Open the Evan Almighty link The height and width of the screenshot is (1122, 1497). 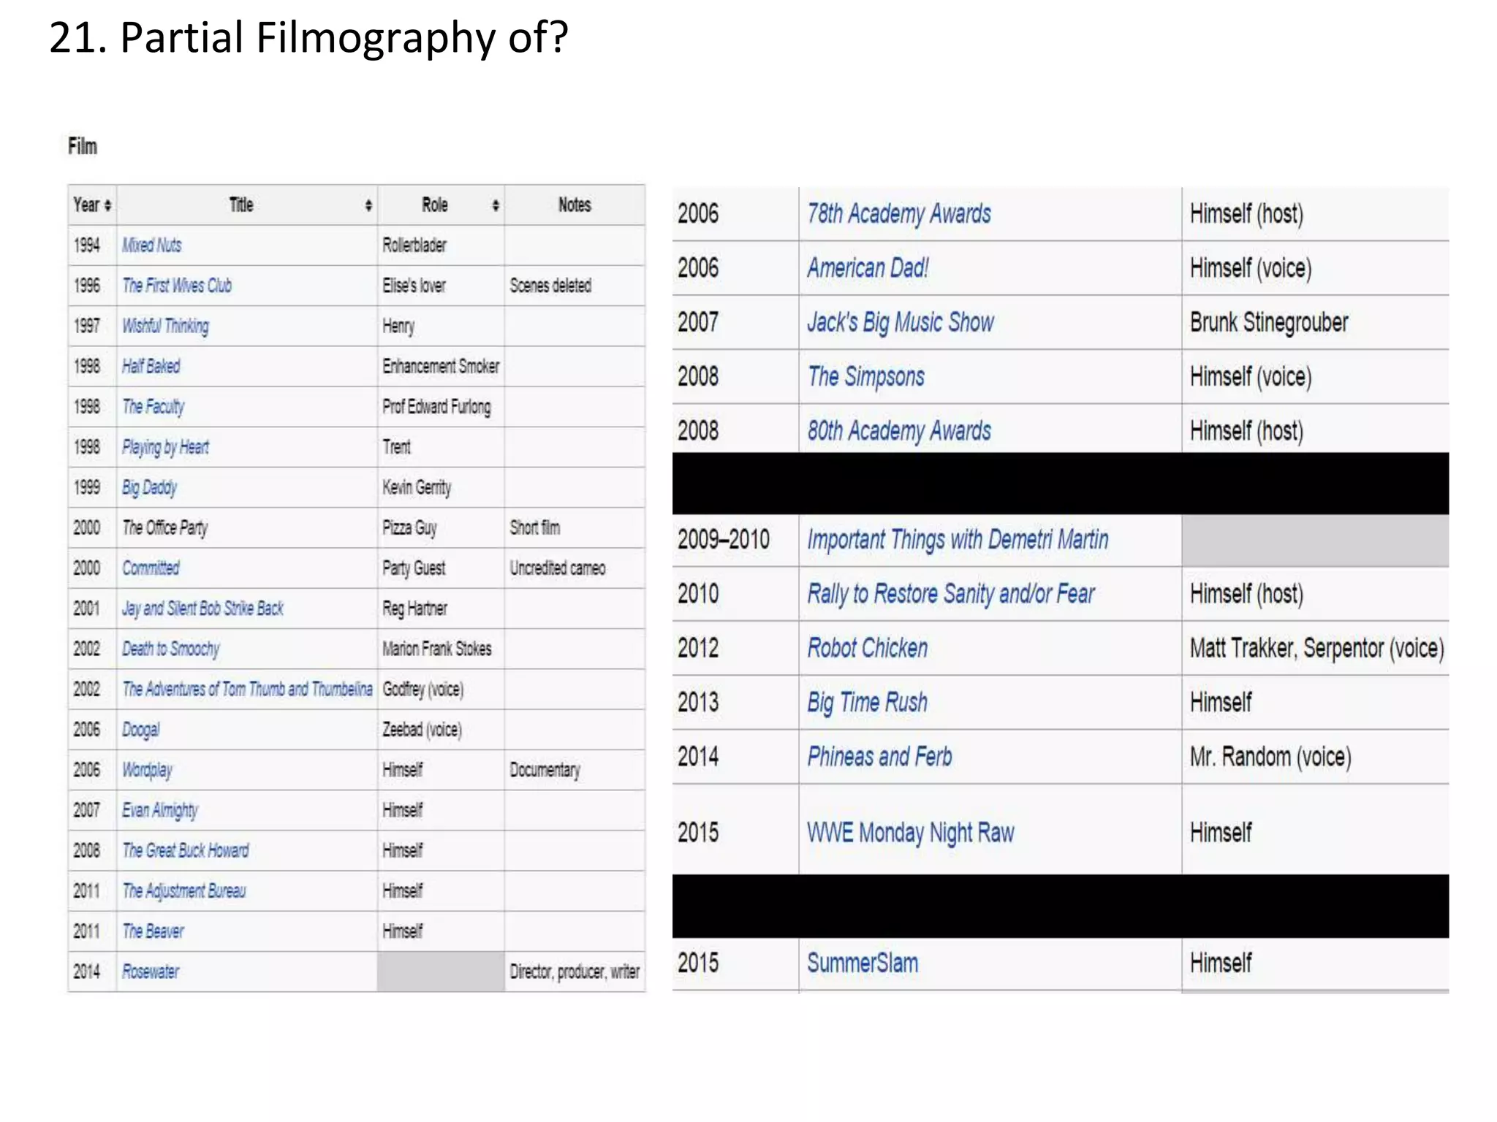tap(160, 810)
